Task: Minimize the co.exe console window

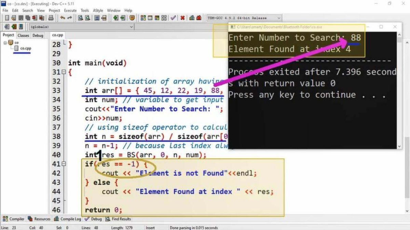Action: click(x=368, y=27)
